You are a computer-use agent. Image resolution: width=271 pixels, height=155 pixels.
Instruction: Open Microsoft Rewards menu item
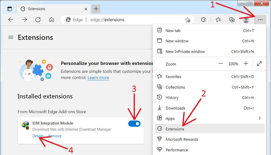(x=209, y=139)
